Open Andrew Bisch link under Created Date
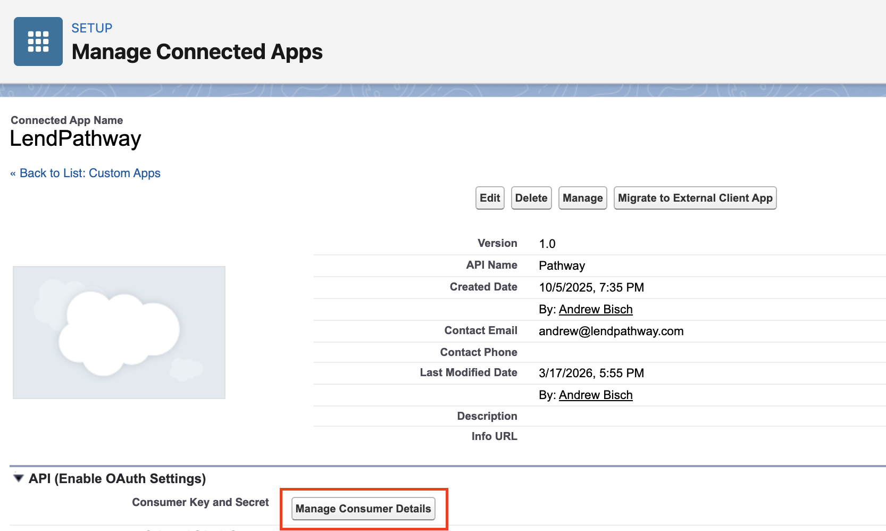886x531 pixels. (596, 309)
